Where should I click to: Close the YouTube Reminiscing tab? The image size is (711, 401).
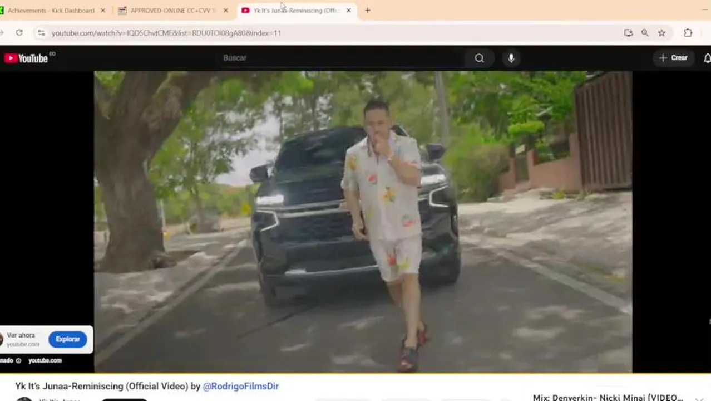point(349,11)
